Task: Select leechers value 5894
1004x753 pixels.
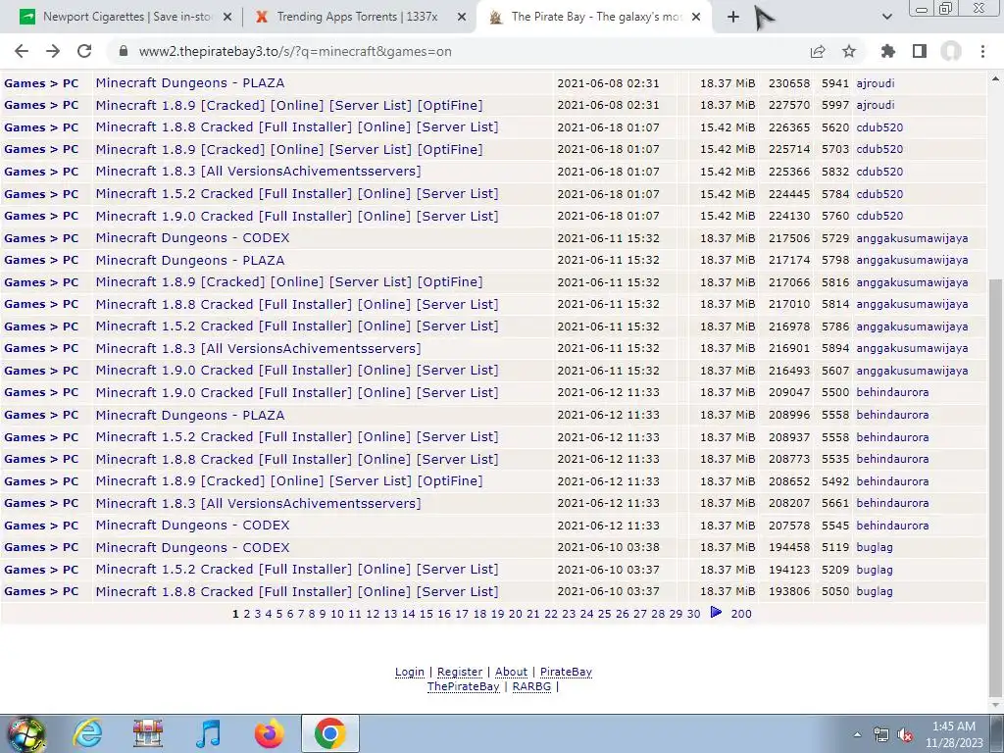Action: point(835,348)
